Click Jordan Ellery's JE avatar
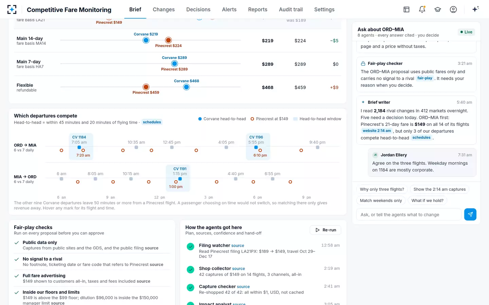This screenshot has width=489, height=305. pyautogui.click(x=375, y=155)
